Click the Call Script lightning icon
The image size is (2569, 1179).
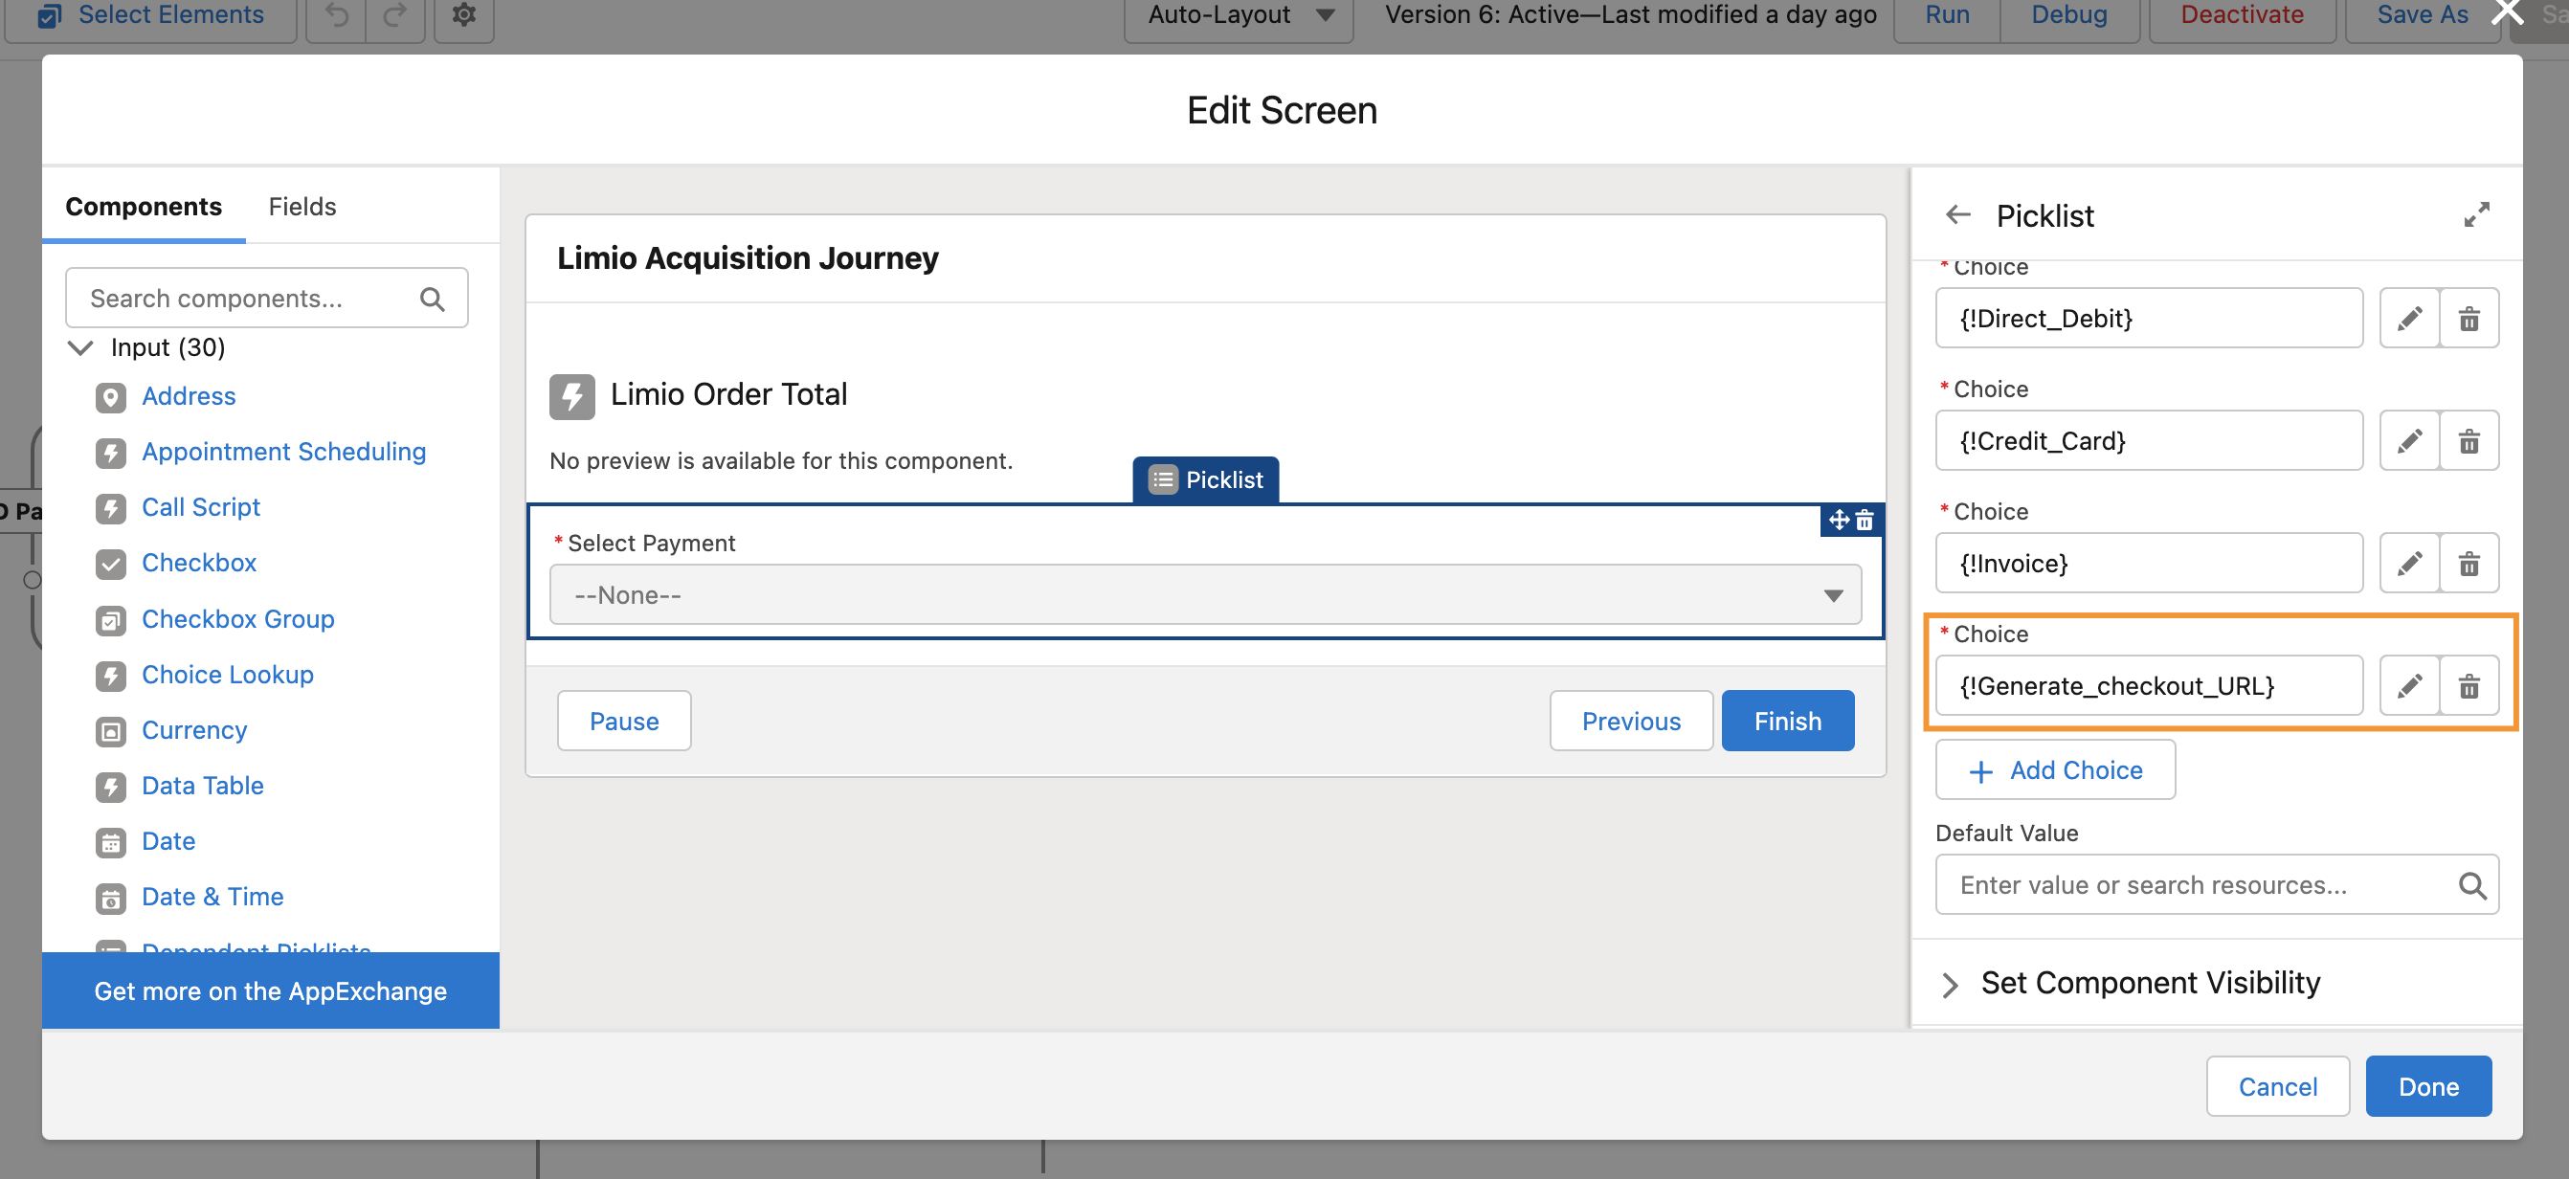click(111, 509)
